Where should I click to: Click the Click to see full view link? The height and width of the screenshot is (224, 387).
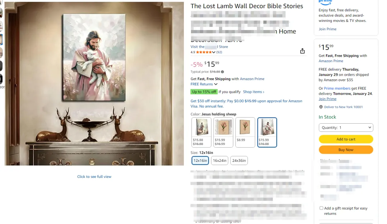(x=94, y=177)
